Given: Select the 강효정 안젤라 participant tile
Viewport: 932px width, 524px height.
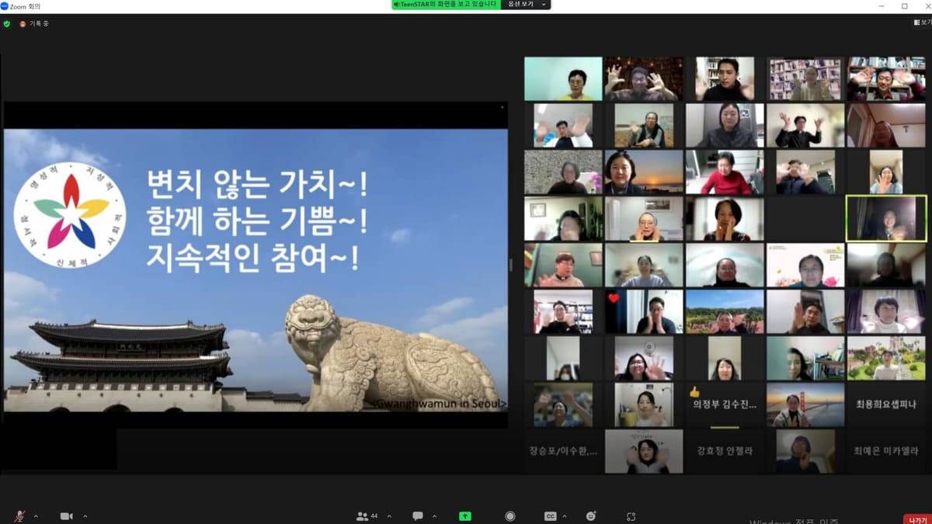Looking at the screenshot, I should click(x=724, y=451).
